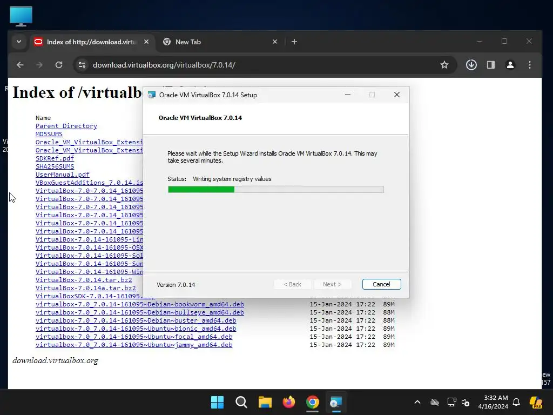Open the SHA256SUMS link
Viewport: 553px width, 415px height.
[55, 166]
